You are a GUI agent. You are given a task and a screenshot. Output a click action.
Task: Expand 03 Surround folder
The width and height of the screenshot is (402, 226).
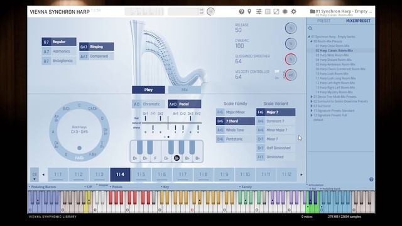[312, 106]
